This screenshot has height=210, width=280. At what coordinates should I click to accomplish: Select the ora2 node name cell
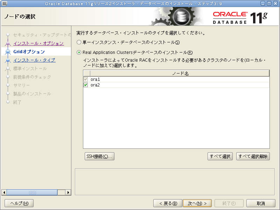180,85
